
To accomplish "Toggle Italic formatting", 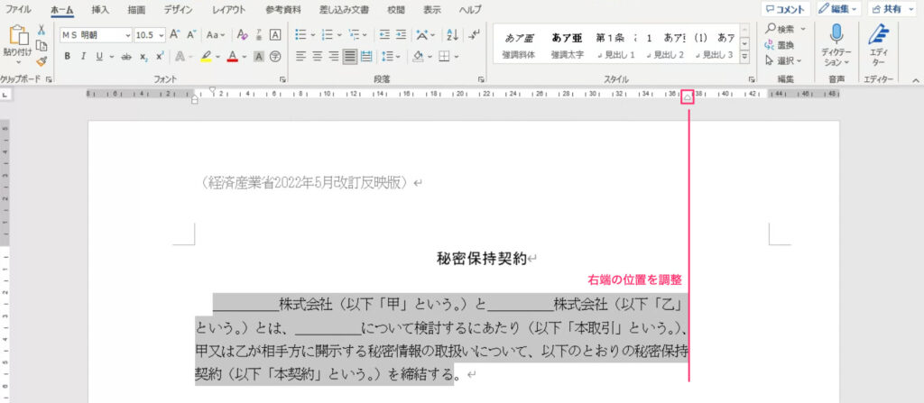I will tap(83, 57).
